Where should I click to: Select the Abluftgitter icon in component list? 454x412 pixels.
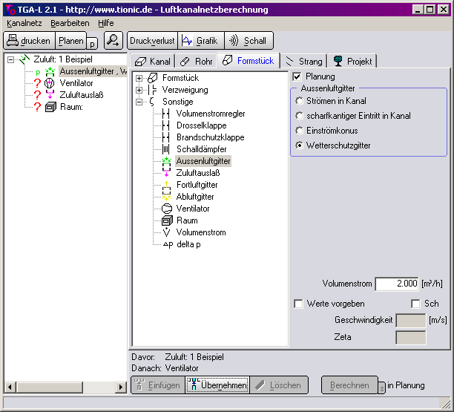click(166, 197)
